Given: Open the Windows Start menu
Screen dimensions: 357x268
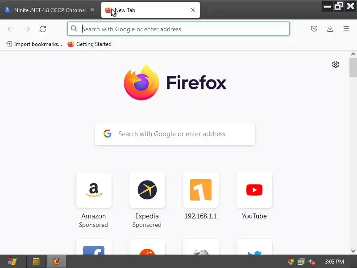Looking at the screenshot, I should click(x=12, y=261).
